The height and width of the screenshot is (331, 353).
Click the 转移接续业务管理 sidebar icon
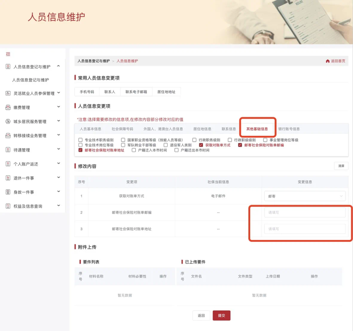coord(8,136)
